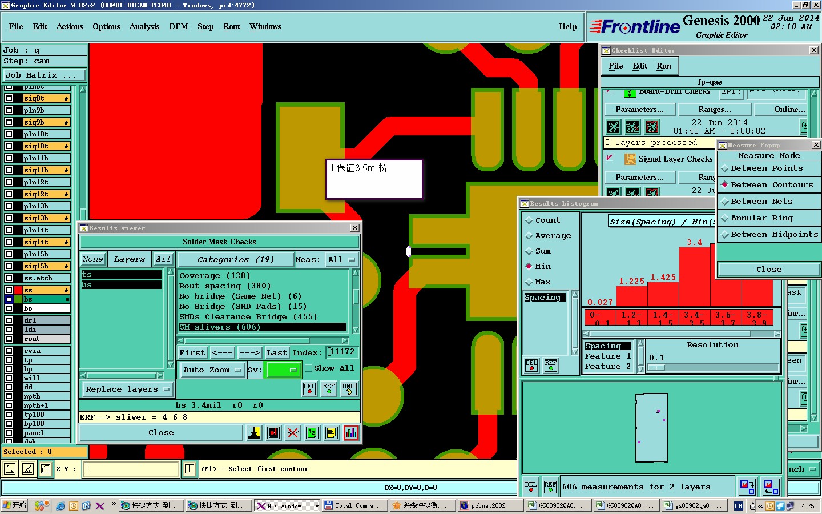Click the import-up histogram icon at bottom right
The width and height of the screenshot is (822, 514).
pyautogui.click(x=771, y=487)
